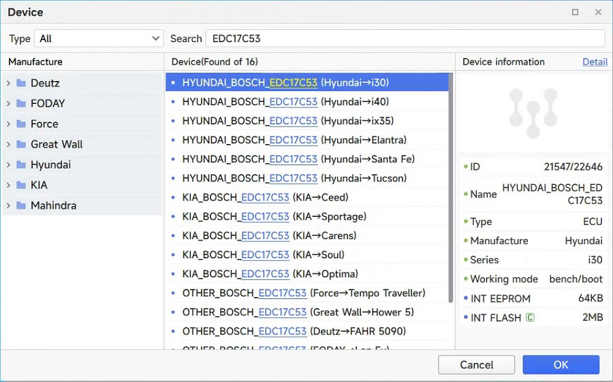Expand the Hyundai manufacturer tree node
613x382 pixels.
8,164
